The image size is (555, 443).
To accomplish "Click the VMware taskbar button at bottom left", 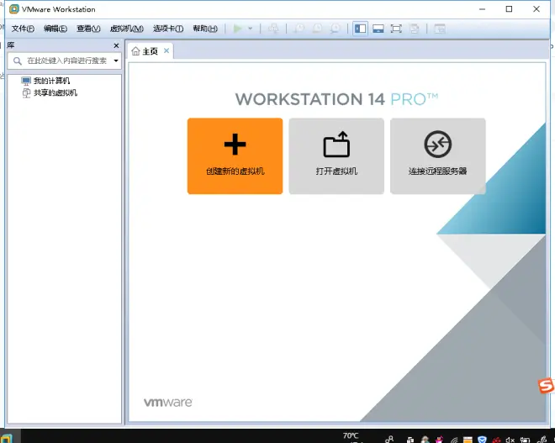I will click(x=7, y=439).
